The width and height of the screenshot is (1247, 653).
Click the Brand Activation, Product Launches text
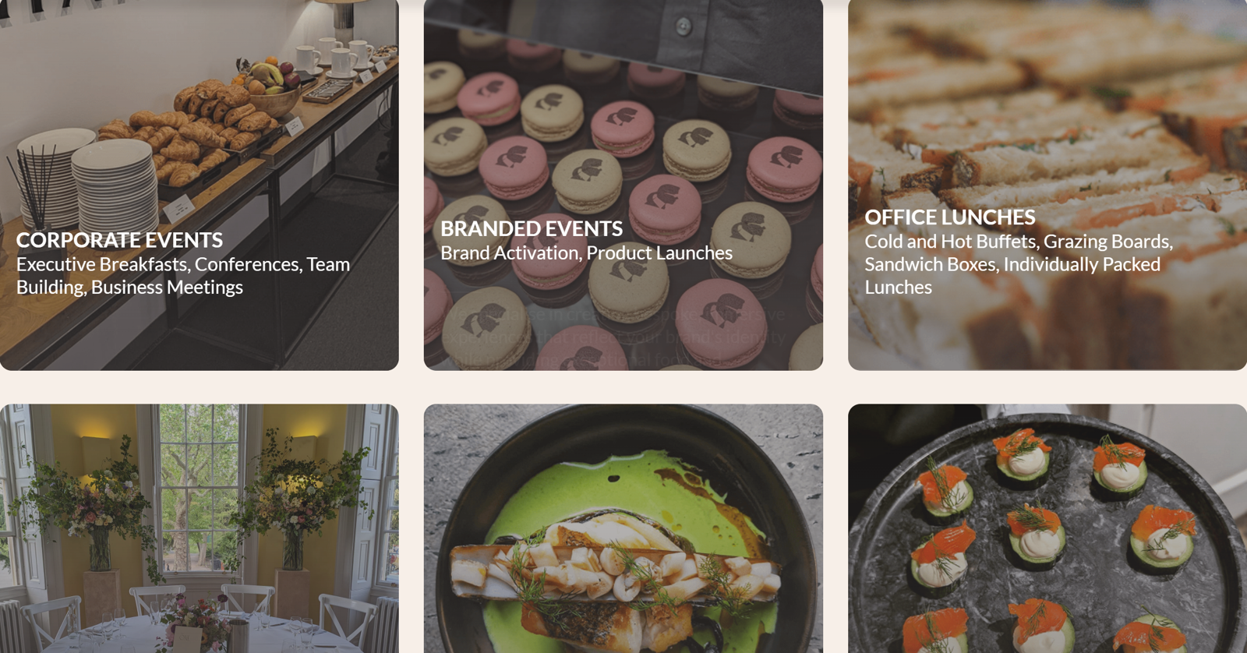click(x=586, y=253)
